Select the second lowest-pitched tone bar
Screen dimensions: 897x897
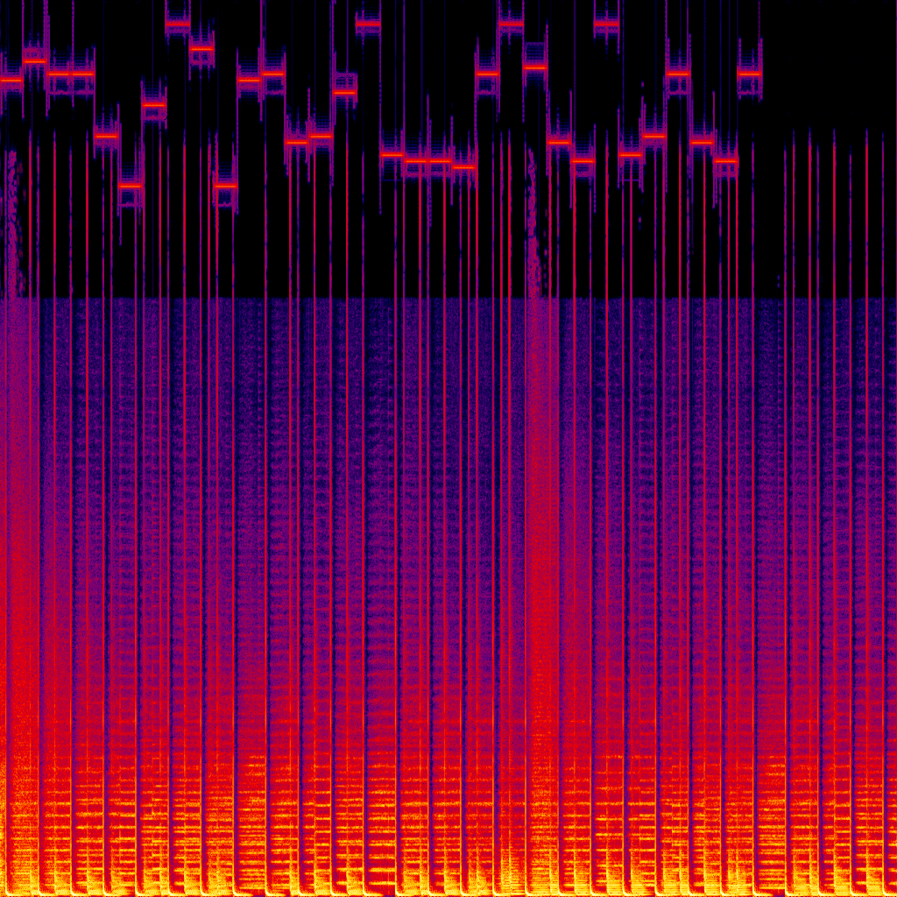click(225, 186)
